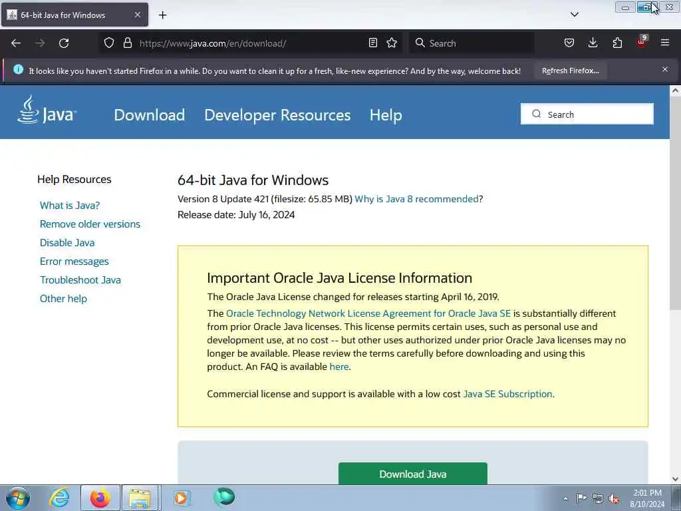Click the page scrollbar up arrow
Image resolution: width=681 pixels, height=511 pixels.
click(x=675, y=90)
